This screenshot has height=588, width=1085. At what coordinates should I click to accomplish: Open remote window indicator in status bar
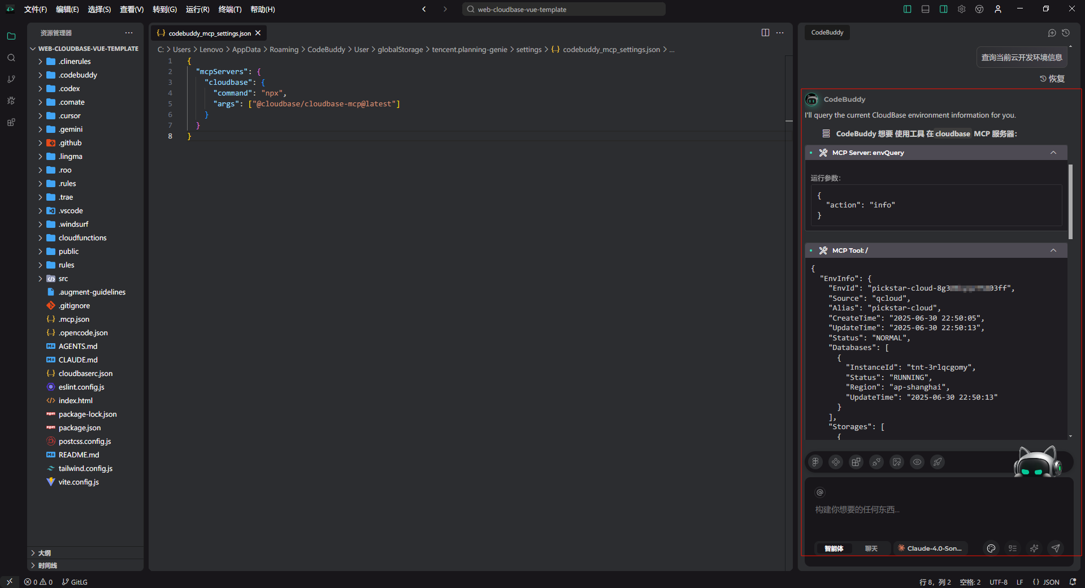pyautogui.click(x=10, y=582)
